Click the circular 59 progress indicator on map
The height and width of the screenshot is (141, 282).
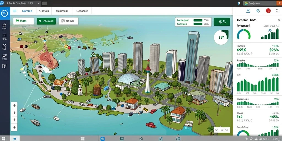click(x=221, y=37)
